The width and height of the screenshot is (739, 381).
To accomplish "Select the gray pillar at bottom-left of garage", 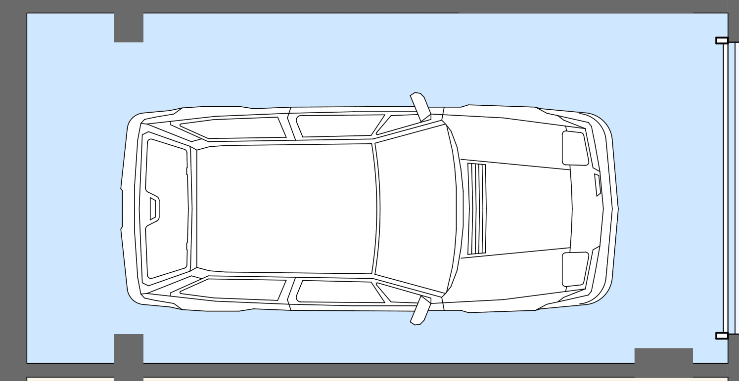I will tap(129, 349).
